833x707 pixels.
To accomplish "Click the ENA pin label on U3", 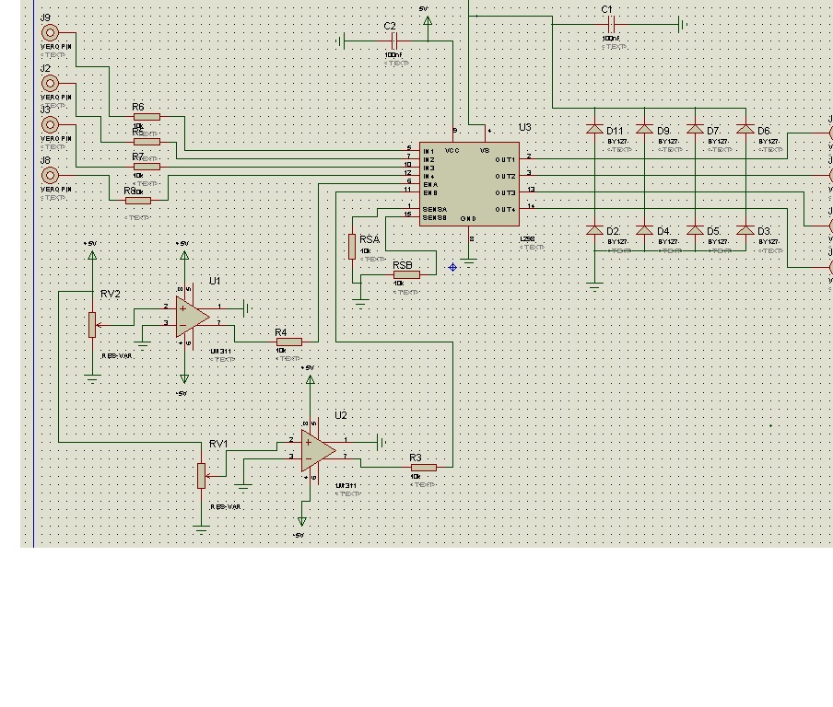I will click(x=430, y=185).
